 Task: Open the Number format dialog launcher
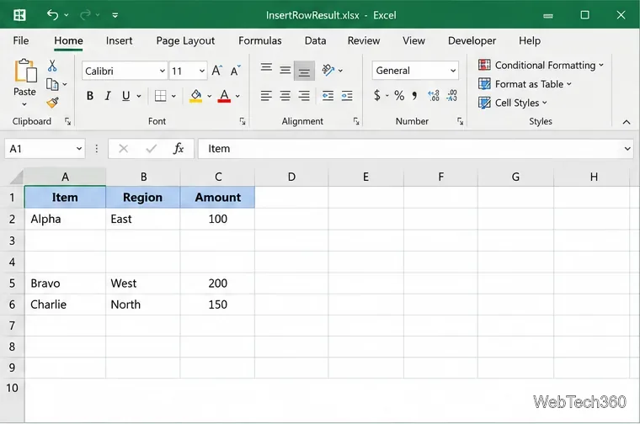460,121
